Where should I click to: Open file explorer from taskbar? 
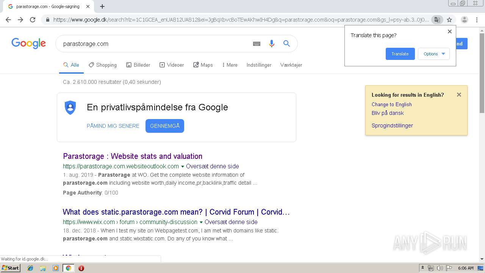click(43, 268)
